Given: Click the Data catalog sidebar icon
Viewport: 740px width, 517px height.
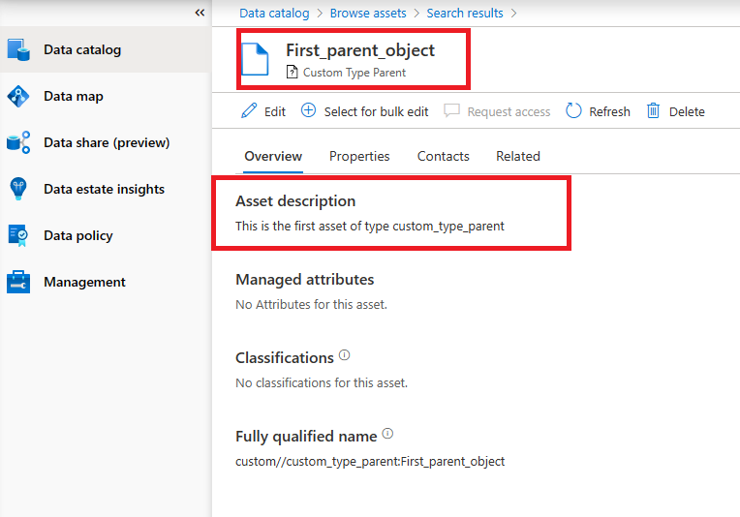Looking at the screenshot, I should click(18, 50).
